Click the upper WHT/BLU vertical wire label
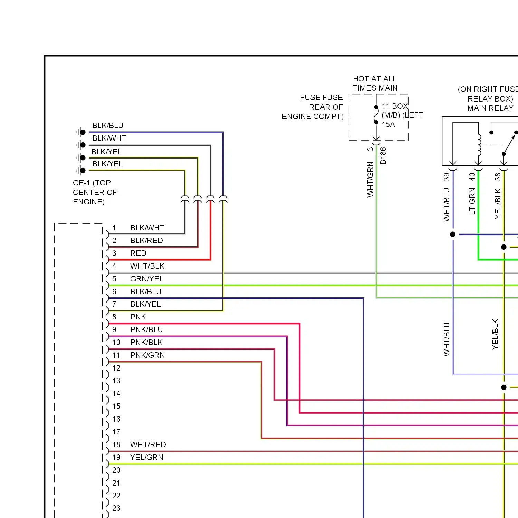 tap(447, 204)
